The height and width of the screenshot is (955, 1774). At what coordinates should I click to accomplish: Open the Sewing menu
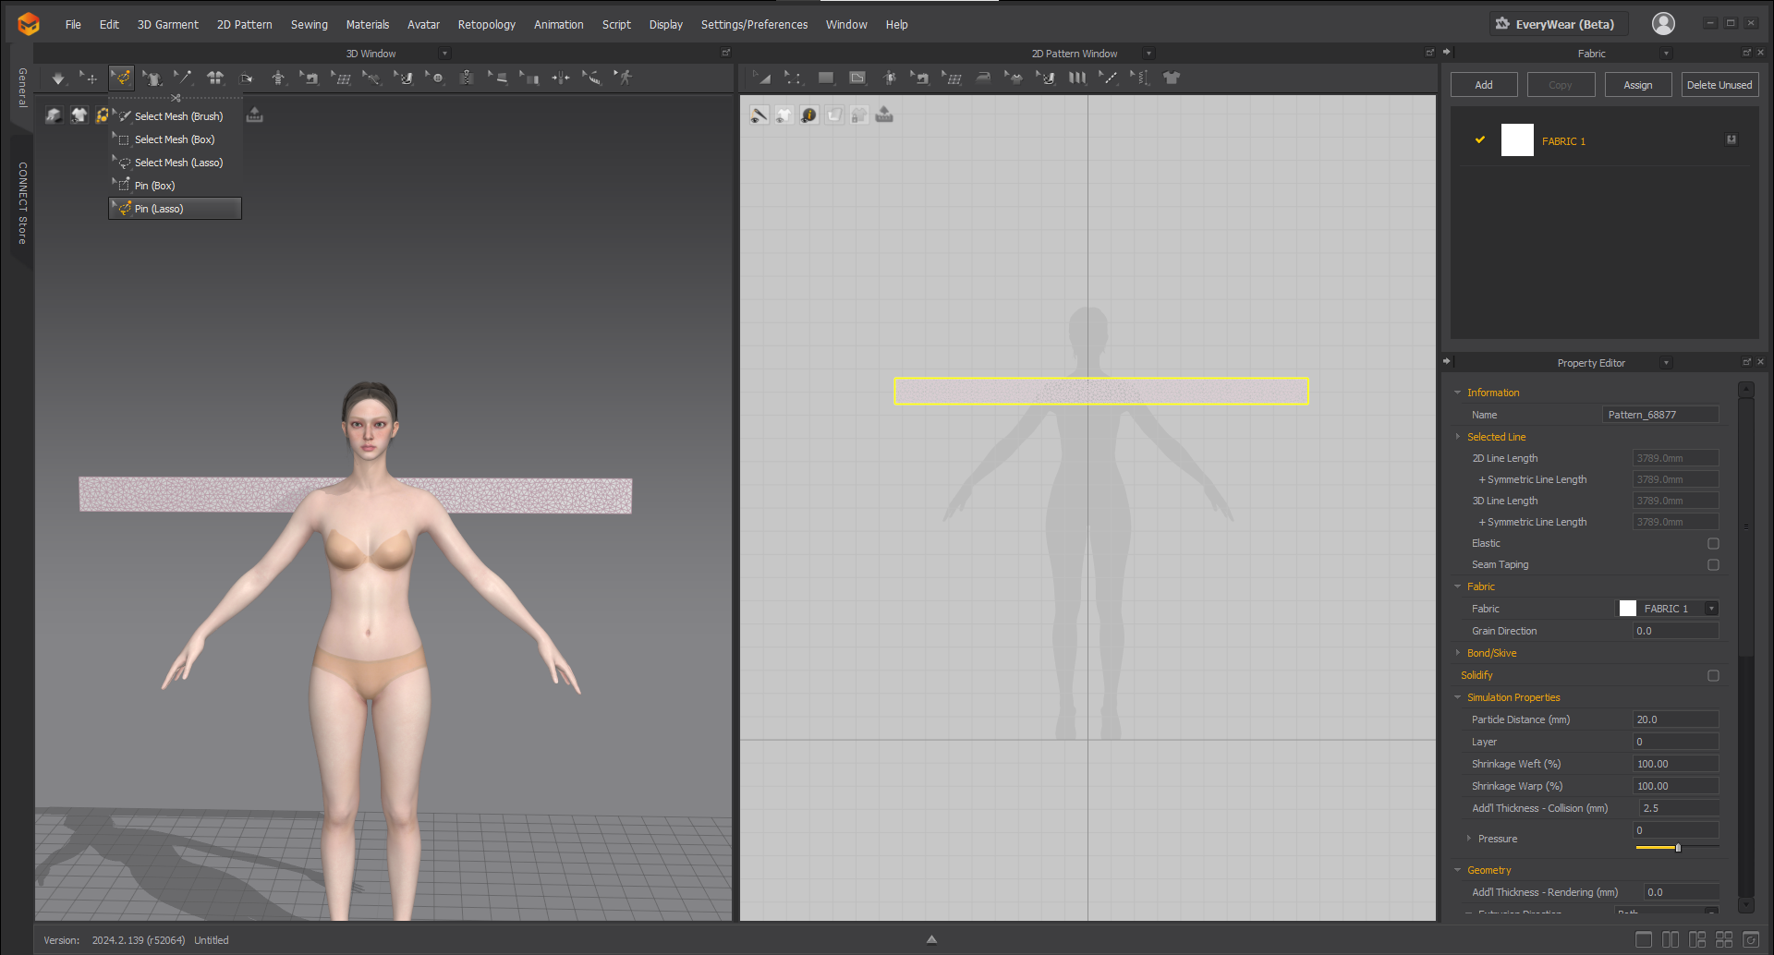click(x=309, y=25)
